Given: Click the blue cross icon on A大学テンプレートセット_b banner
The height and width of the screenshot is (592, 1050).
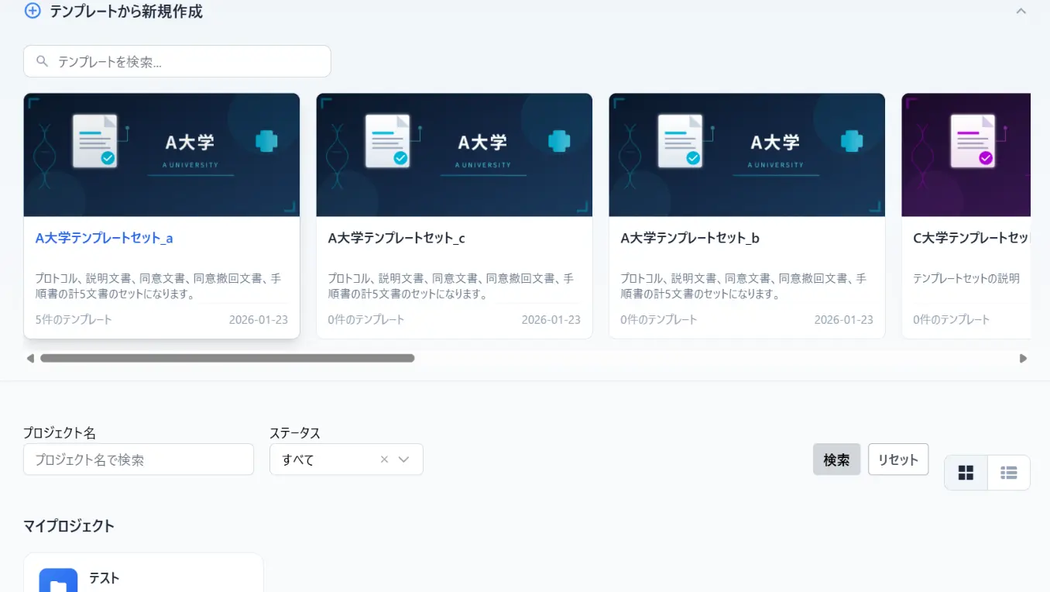Looking at the screenshot, I should pyautogui.click(x=852, y=141).
